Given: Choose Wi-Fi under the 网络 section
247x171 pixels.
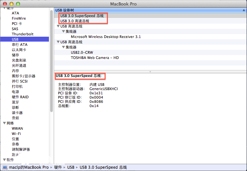Looking at the screenshot, I should tap(16, 134).
